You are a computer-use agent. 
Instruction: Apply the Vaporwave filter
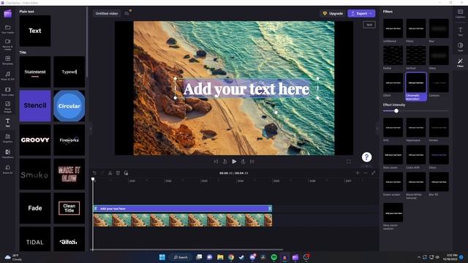pyautogui.click(x=416, y=128)
